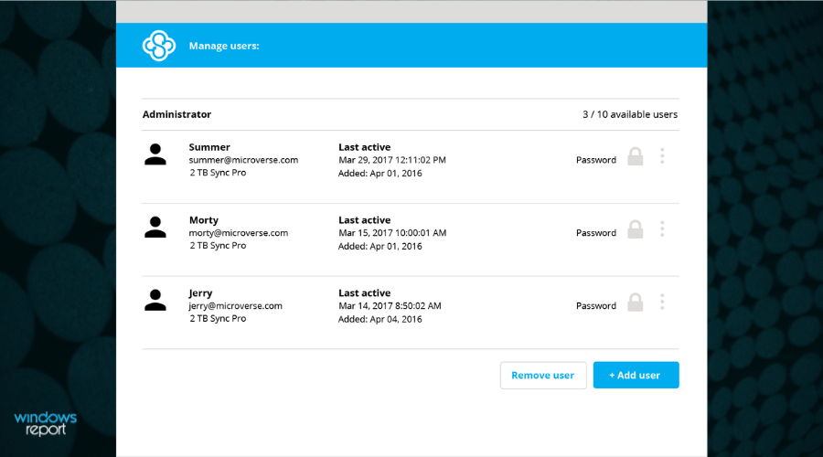Open the three-dot options menu for Summer
Viewport: 823px width, 457px height.
pos(662,156)
